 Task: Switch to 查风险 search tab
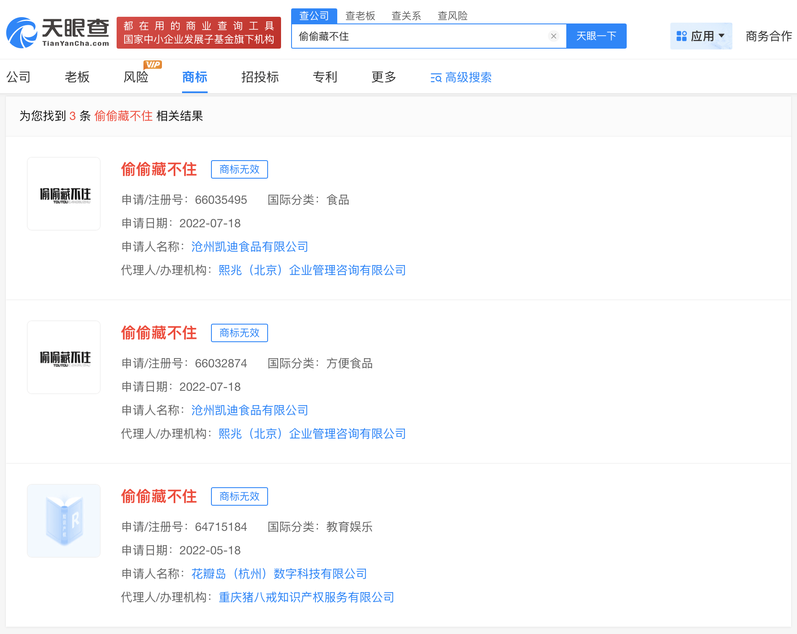point(453,16)
